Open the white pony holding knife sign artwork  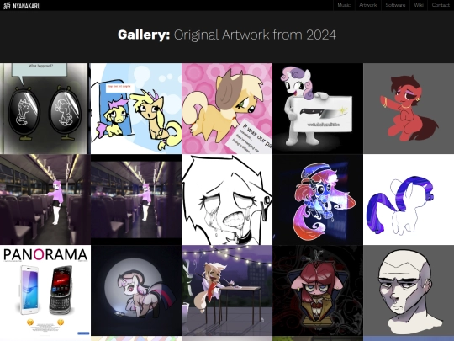point(318,109)
